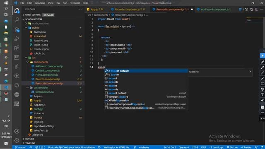Open Source Control view in activity bar
This screenshot has width=265, height=149.
[x=17, y=29]
